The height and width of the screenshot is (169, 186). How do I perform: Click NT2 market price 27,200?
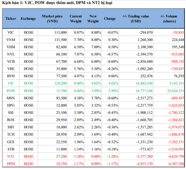point(61,156)
